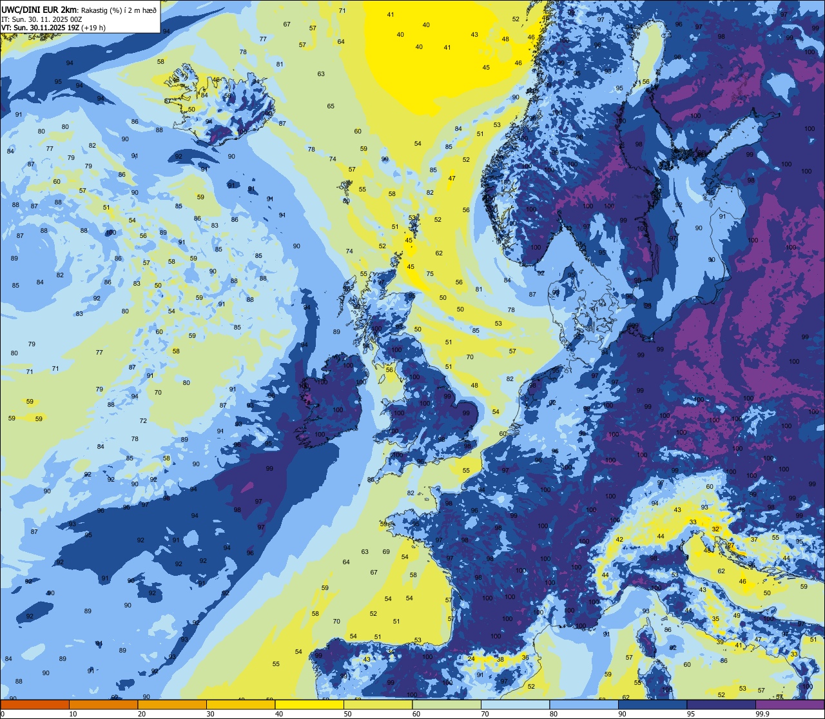Click the '50' legend tick label
The width and height of the screenshot is (825, 719).
click(x=347, y=714)
